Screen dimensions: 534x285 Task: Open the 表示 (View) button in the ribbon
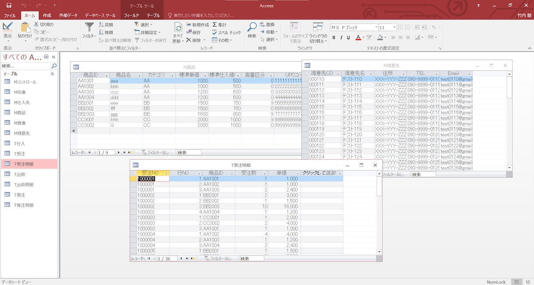7,32
